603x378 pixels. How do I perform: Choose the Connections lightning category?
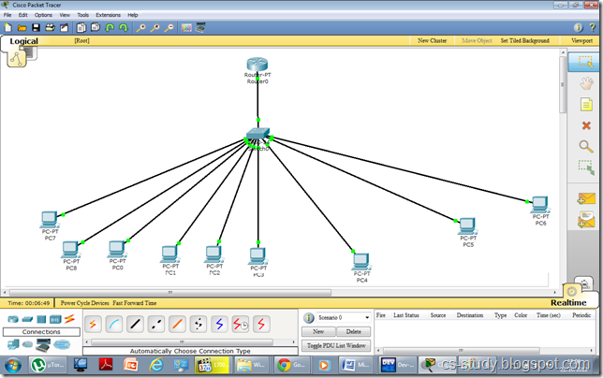click(x=69, y=318)
